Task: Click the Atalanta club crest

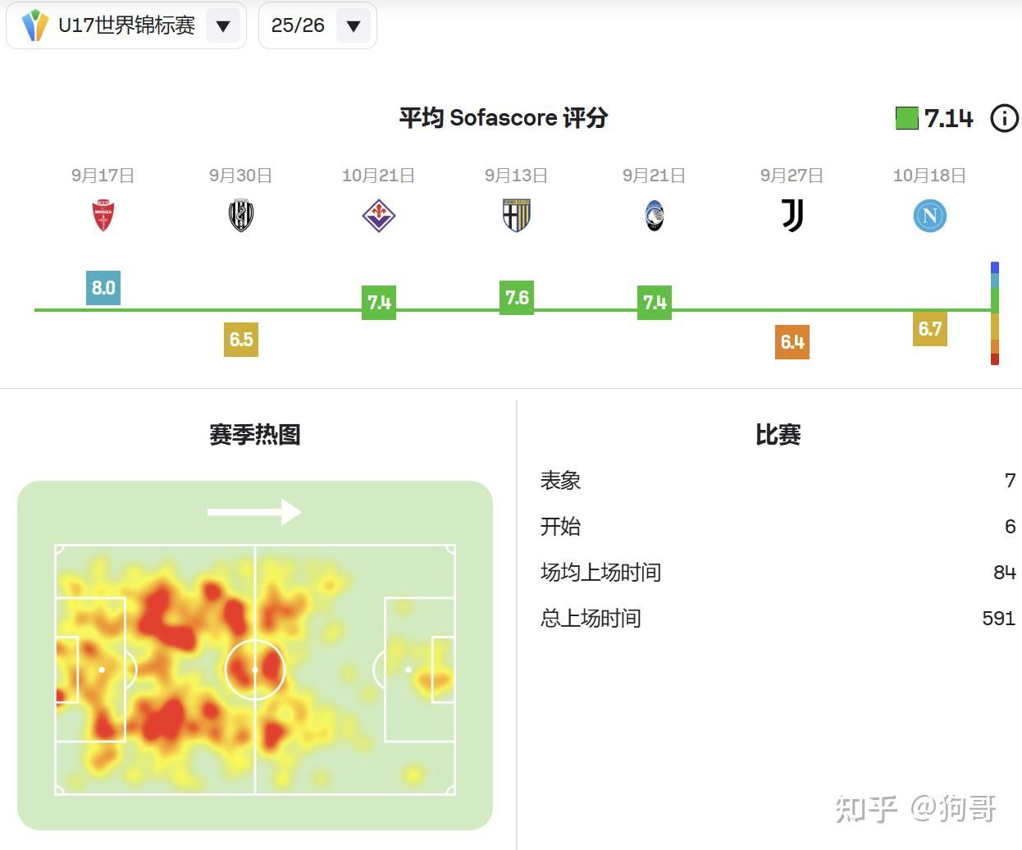Action: point(655,216)
